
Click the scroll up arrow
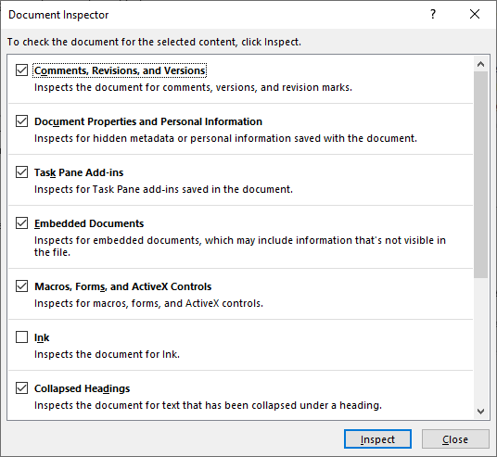click(480, 64)
